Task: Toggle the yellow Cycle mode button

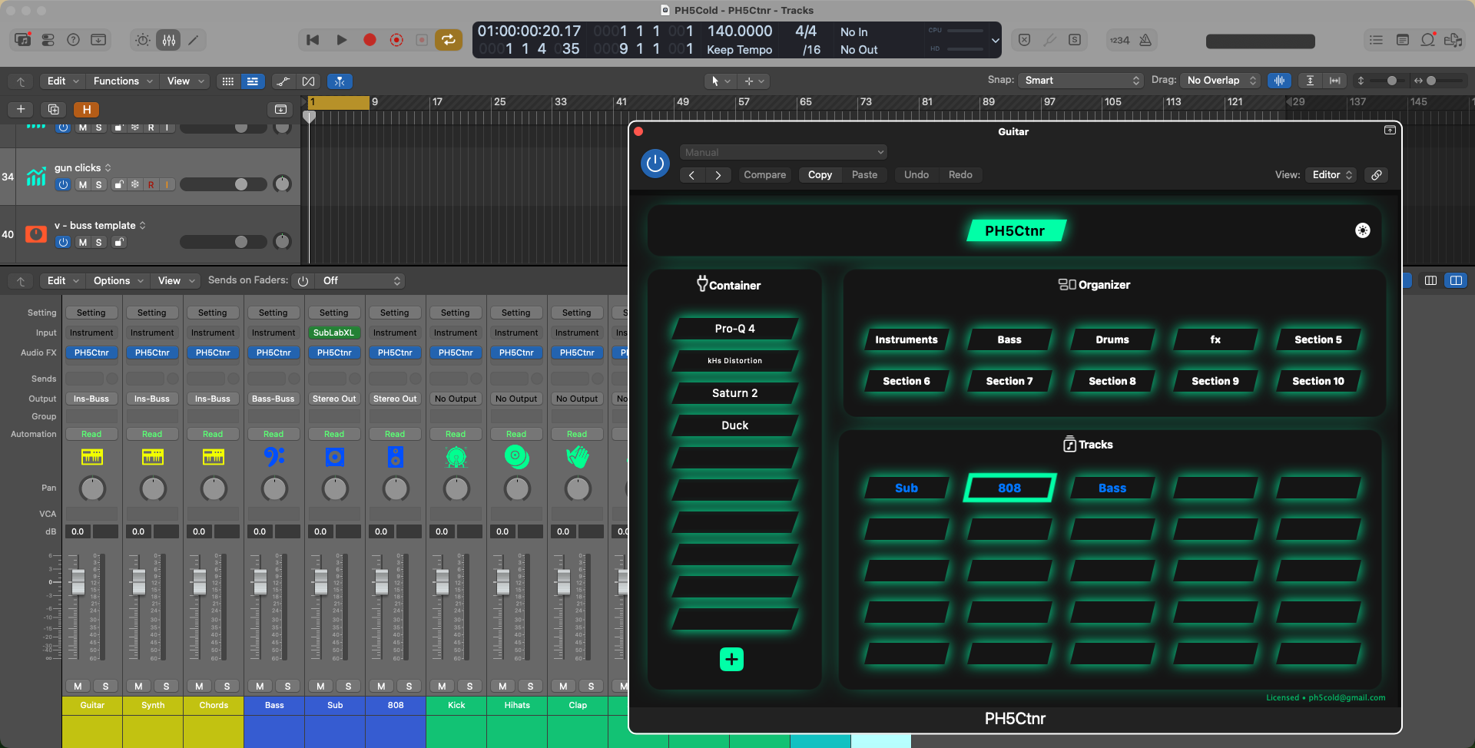Action: click(448, 40)
